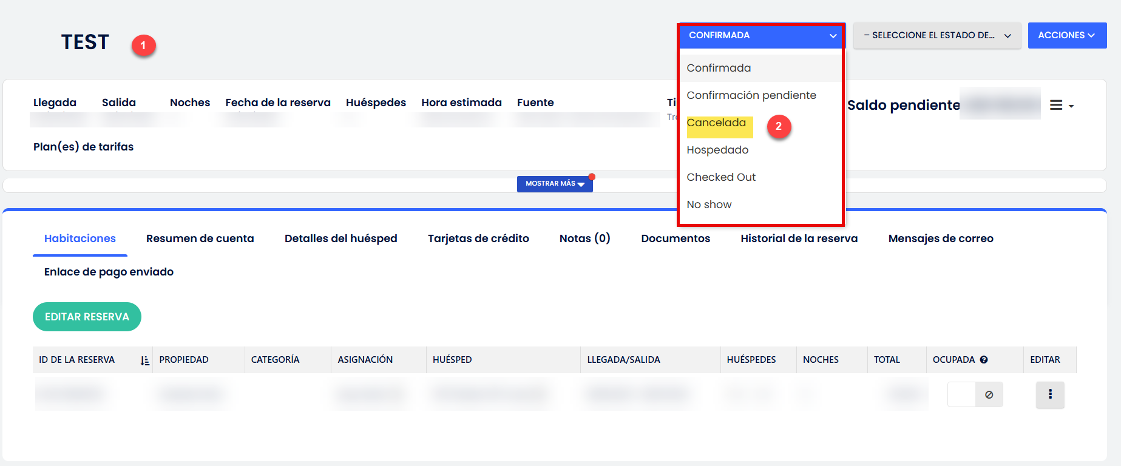Open the Enlace de pago enviado tab
Screen dimensions: 1121x466
[x=109, y=272]
